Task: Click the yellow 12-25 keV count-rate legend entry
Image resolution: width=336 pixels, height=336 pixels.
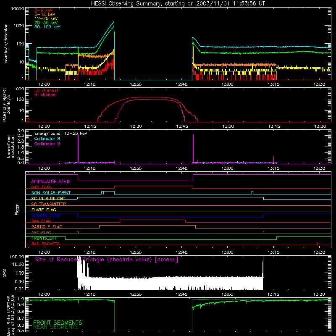Action: coord(46,18)
